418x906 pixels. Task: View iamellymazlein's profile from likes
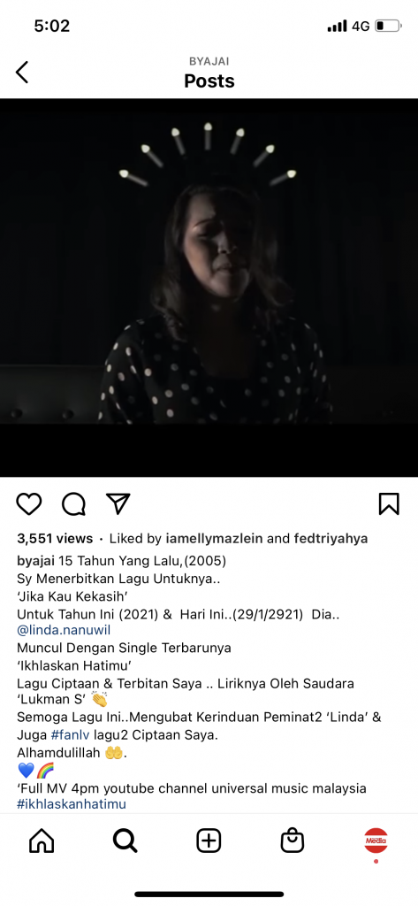(x=214, y=539)
